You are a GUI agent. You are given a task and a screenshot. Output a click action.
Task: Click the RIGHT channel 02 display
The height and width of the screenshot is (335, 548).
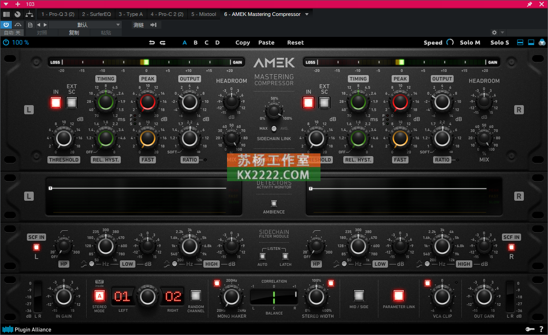[x=173, y=297]
